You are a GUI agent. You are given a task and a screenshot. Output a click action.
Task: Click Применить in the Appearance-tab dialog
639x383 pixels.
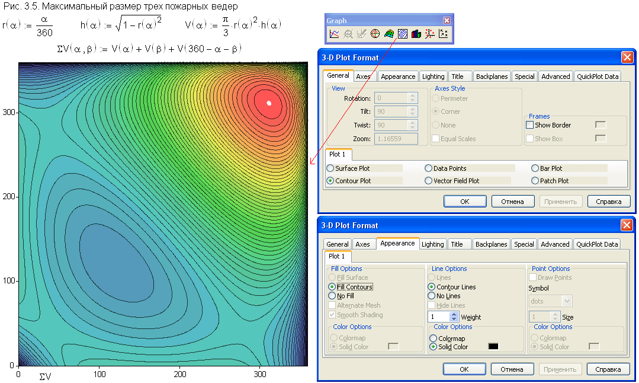pos(560,369)
